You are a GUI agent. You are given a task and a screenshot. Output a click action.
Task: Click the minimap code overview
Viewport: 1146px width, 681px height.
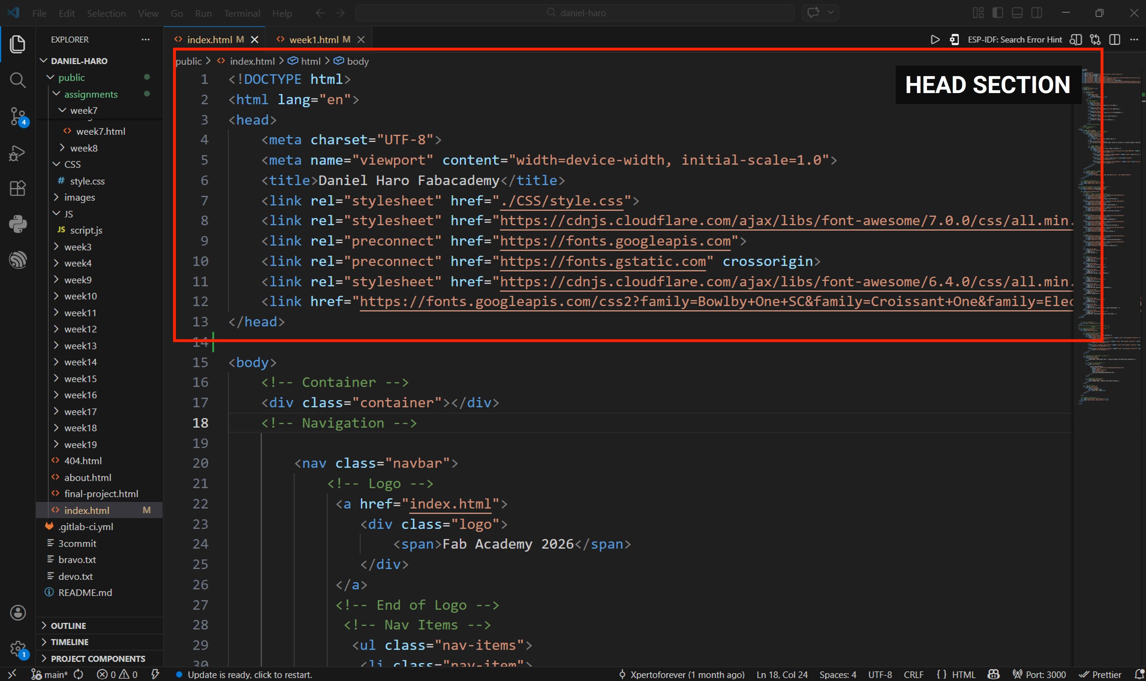click(x=1111, y=229)
